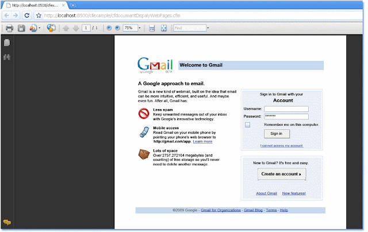Select the localhost cfexample browser tab
Viewport: 368px width, 232px height.
pos(35,5)
